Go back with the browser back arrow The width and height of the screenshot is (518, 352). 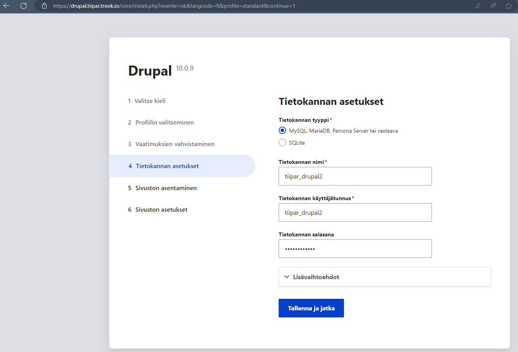pos(7,6)
